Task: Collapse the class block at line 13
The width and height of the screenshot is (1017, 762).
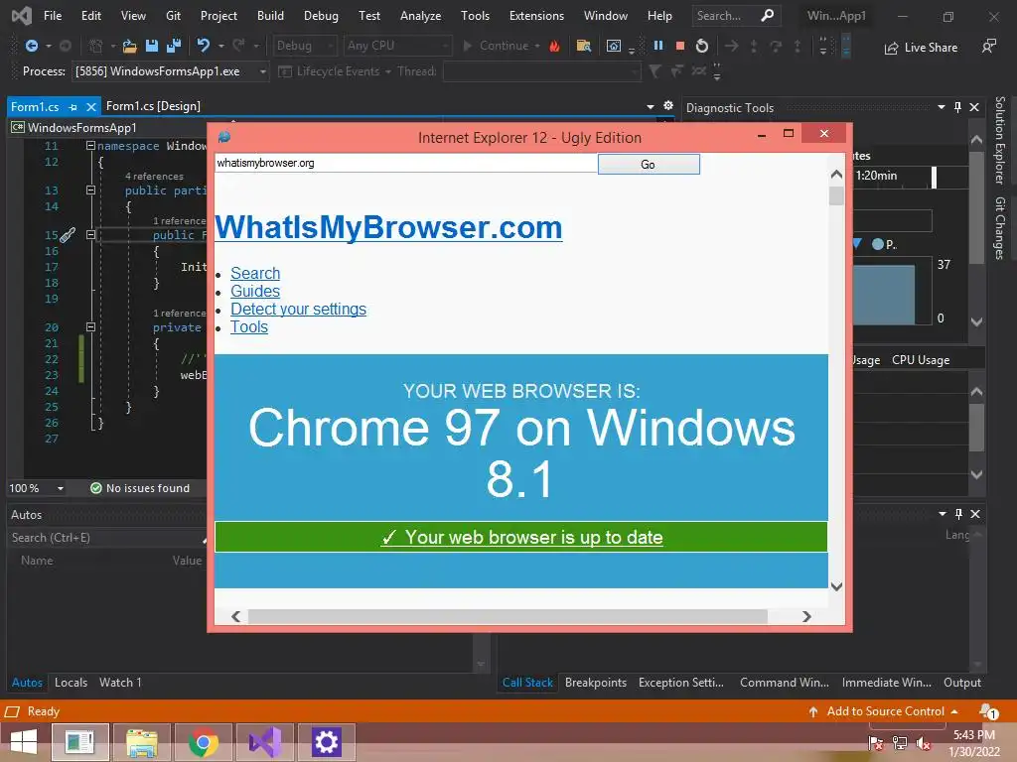Action: click(90, 190)
